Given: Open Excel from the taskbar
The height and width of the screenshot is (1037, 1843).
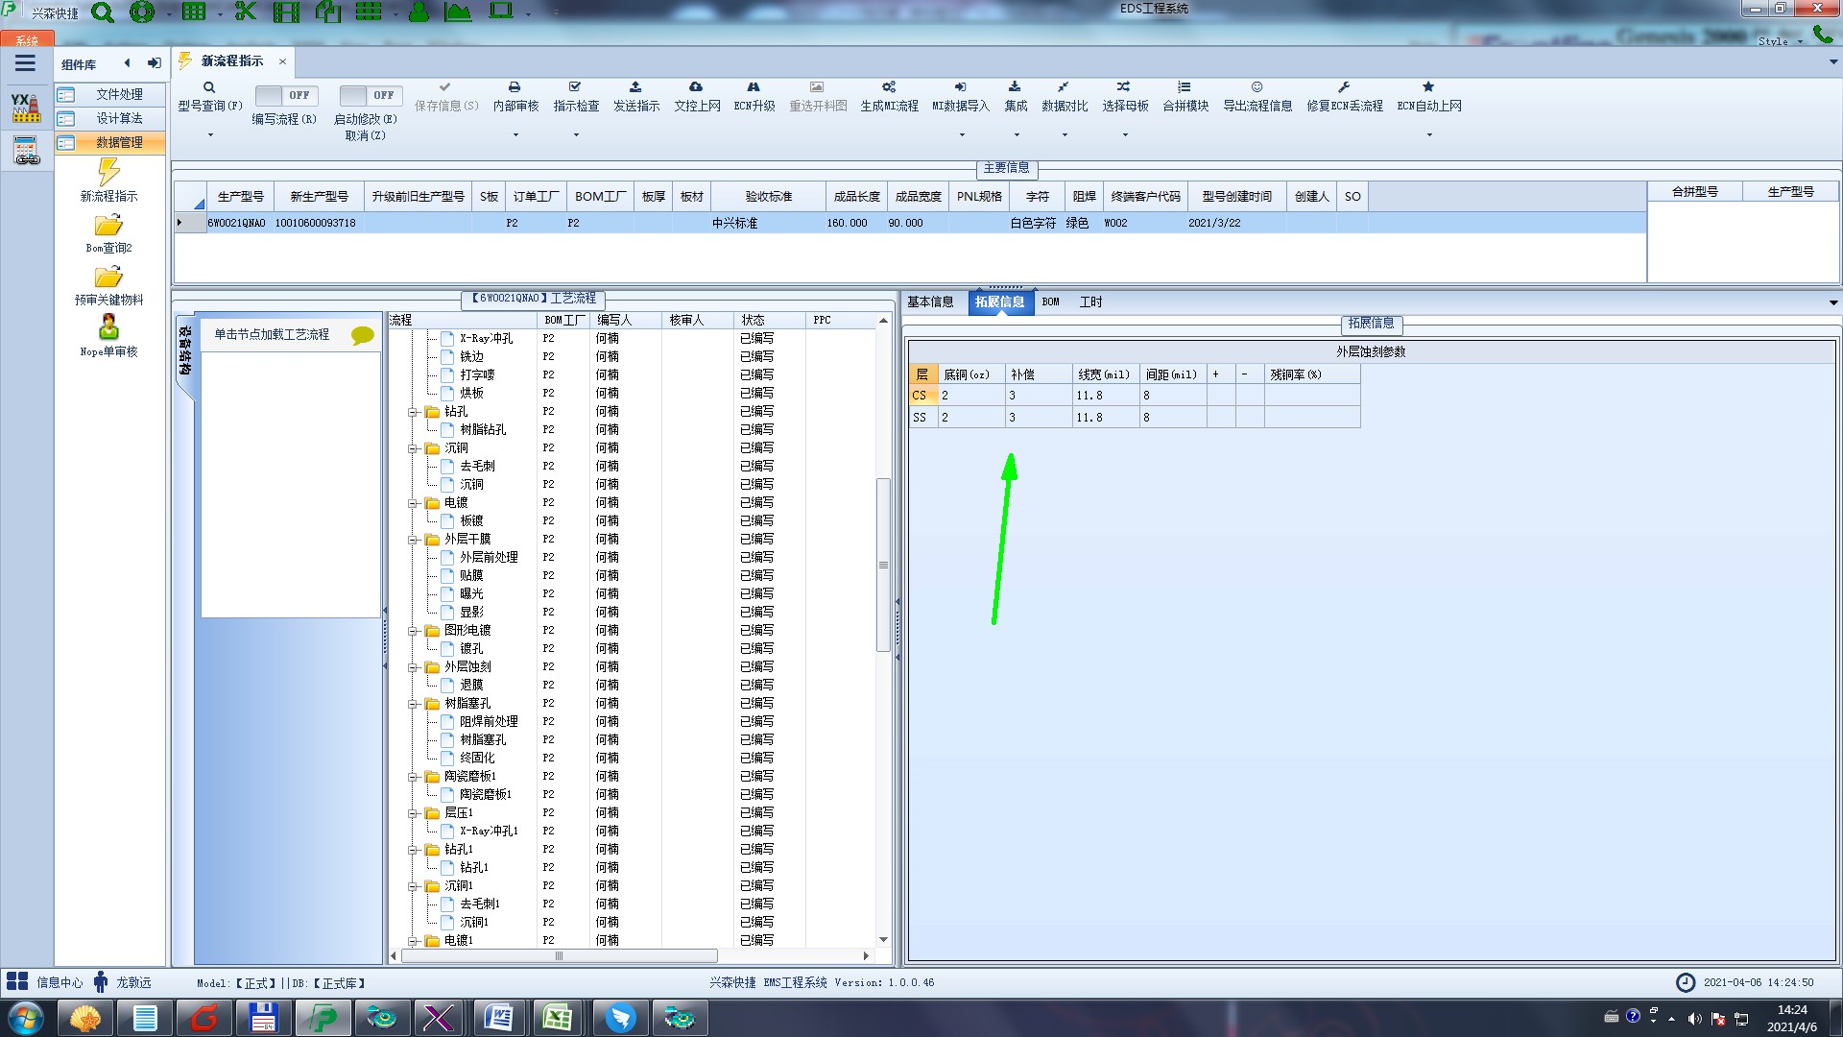Looking at the screenshot, I should [557, 1018].
